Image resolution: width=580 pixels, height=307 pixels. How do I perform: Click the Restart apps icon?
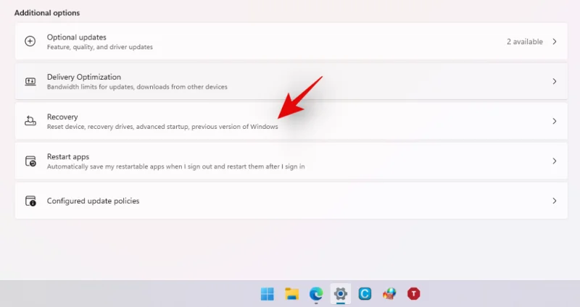coord(30,161)
